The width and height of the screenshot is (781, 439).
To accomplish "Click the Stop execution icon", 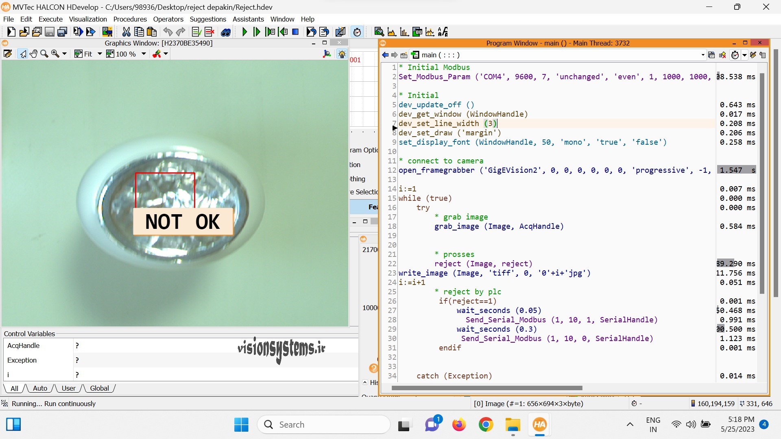I will click(297, 32).
